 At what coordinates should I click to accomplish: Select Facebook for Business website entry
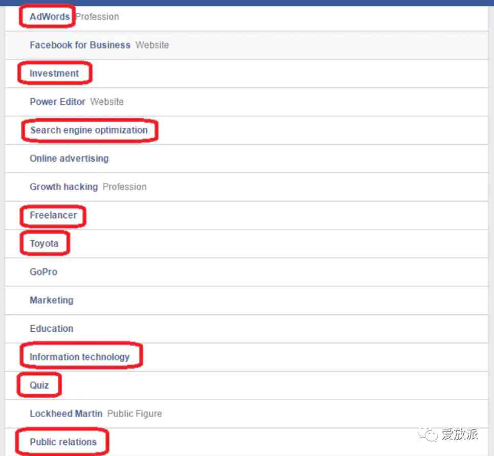click(x=80, y=45)
